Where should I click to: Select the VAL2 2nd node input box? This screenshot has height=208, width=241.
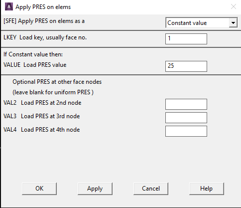click(186, 104)
